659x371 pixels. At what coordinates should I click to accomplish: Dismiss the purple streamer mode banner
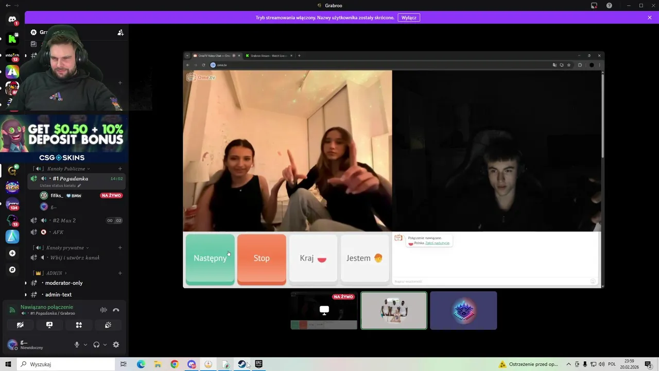[650, 18]
